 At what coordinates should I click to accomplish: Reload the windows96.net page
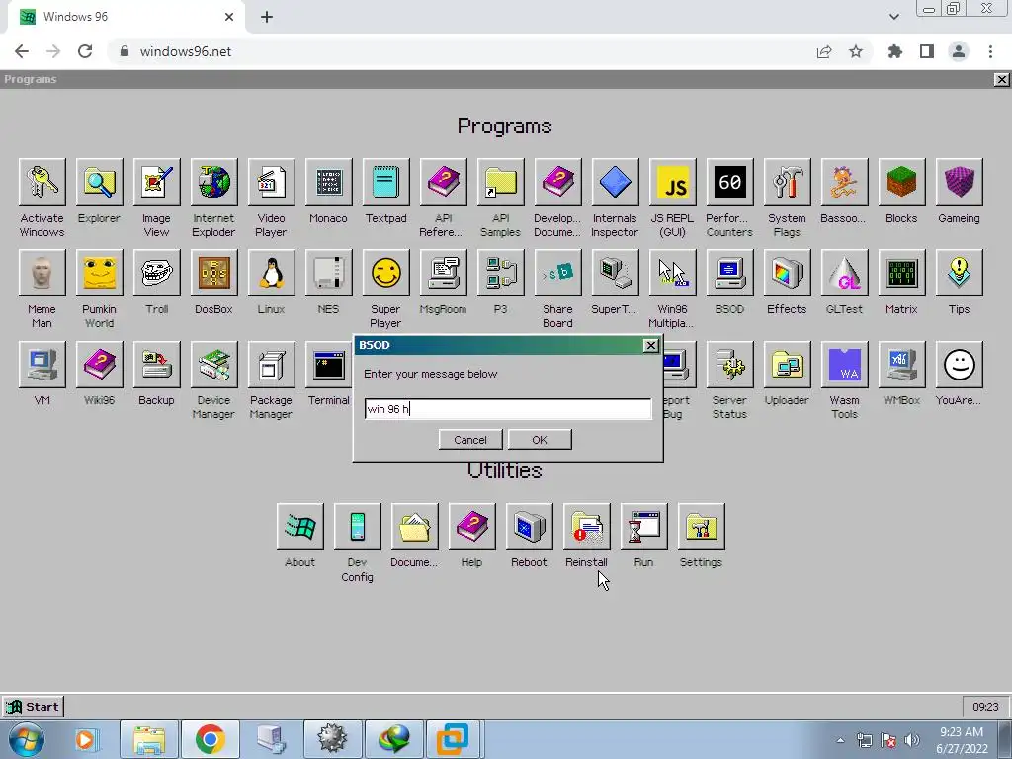click(85, 51)
